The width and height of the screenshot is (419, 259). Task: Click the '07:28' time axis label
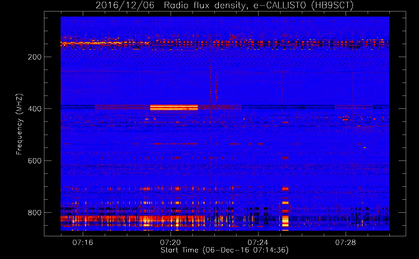346,243
